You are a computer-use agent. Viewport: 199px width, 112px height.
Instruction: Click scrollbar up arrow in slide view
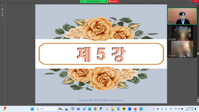tap(198, 4)
